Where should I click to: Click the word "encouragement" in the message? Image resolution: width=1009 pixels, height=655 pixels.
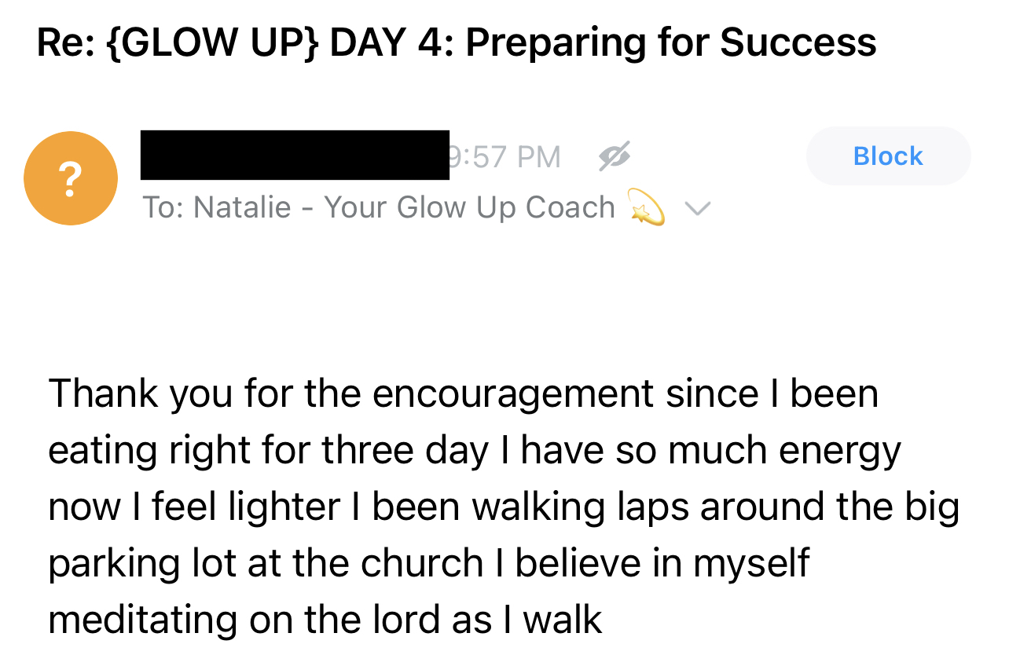pos(513,394)
